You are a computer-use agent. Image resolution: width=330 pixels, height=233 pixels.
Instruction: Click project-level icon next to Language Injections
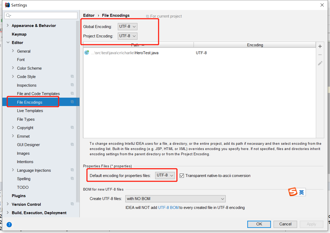coord(72,170)
